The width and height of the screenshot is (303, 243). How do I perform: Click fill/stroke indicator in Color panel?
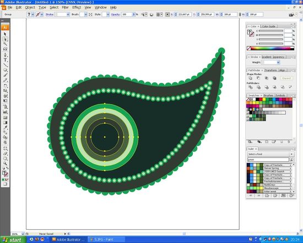point(251,33)
